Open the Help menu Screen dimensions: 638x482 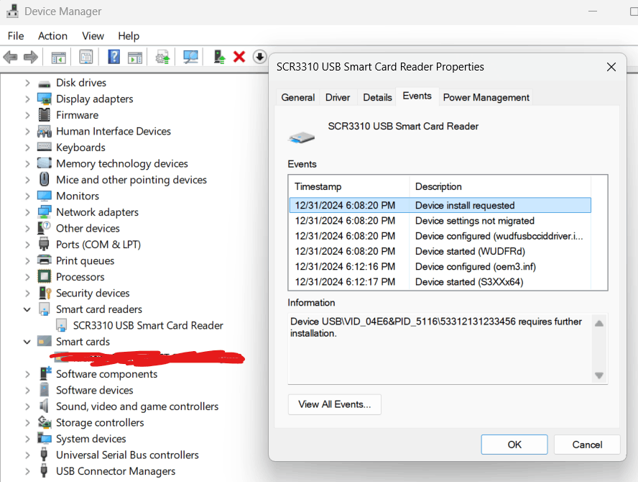click(x=129, y=36)
